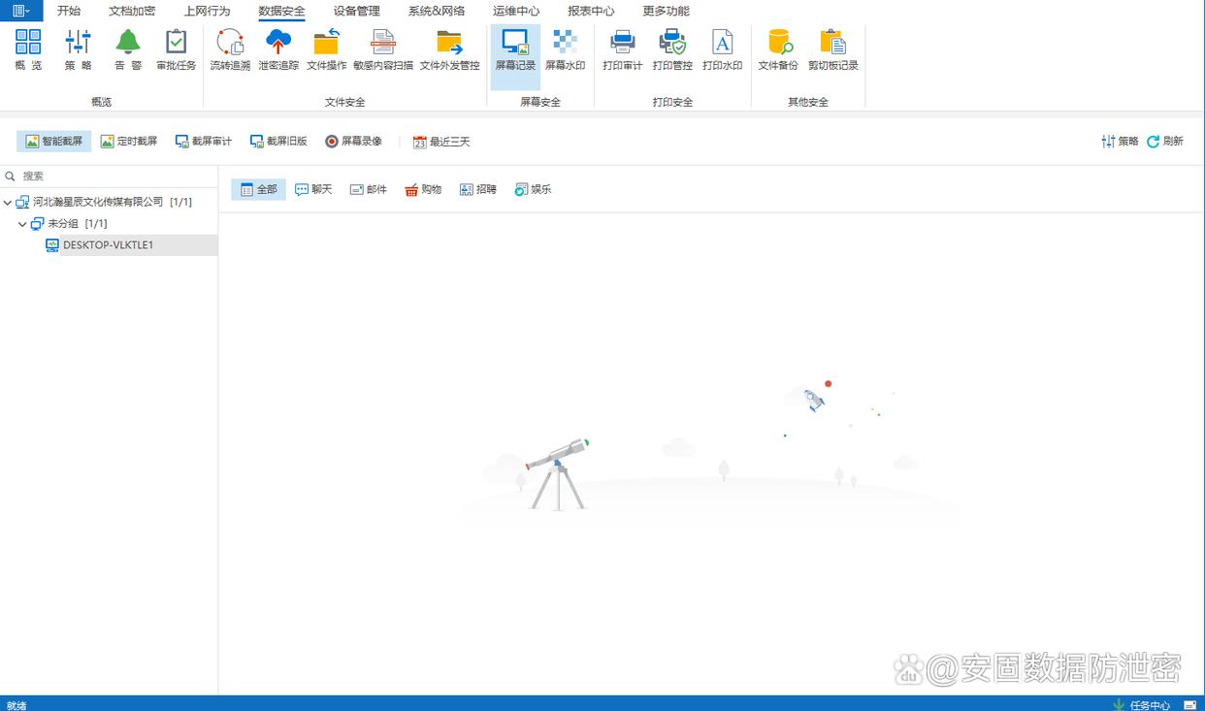Filter by 招聘 recruitment category
The image size is (1205, 711).
click(x=477, y=189)
